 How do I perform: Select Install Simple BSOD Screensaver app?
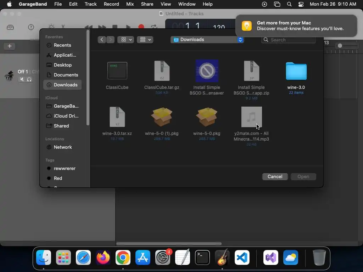tap(207, 71)
